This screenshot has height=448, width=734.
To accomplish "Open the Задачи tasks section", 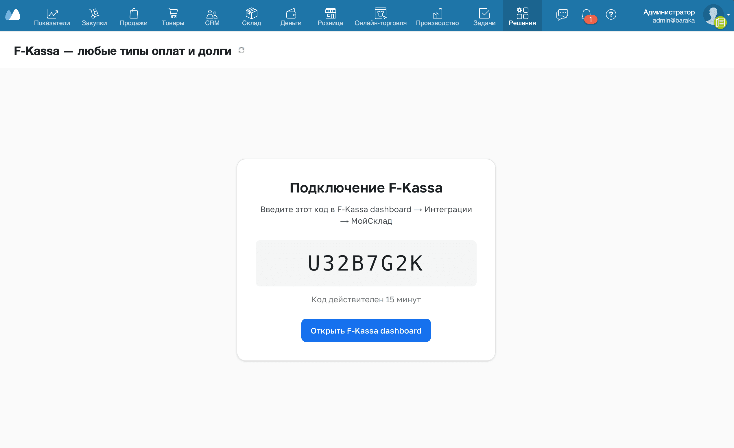I will click(x=484, y=17).
